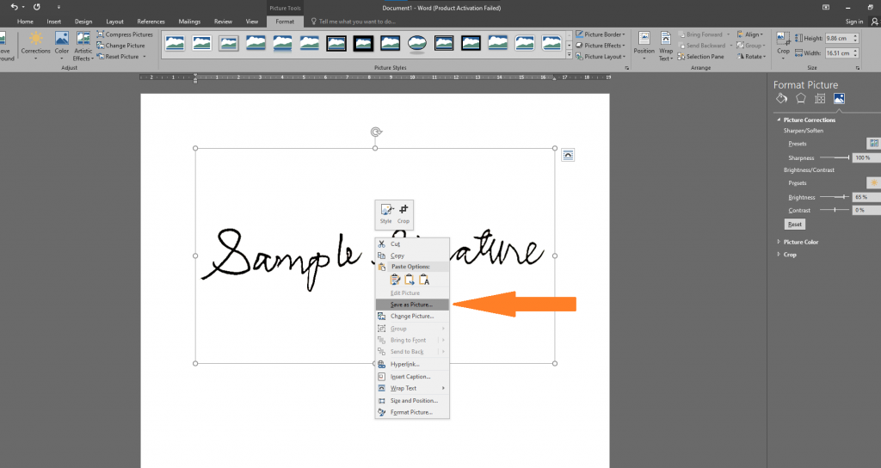Click the Style button in the mini toolbar

coord(385,212)
